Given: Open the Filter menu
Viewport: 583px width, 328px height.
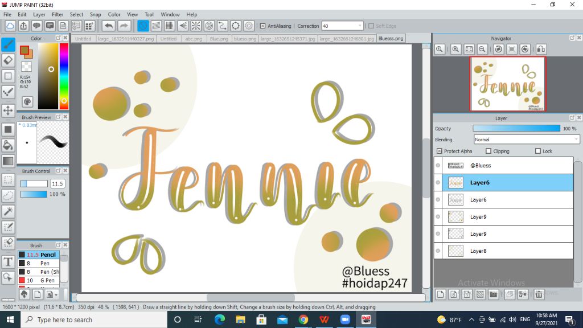Looking at the screenshot, I should (58, 14).
